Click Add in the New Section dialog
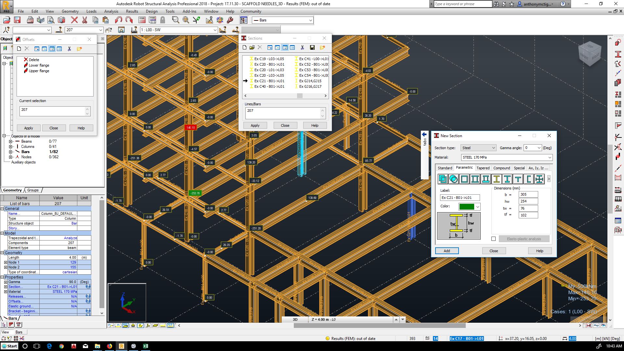Viewport: 624px width, 351px height. tap(447, 251)
